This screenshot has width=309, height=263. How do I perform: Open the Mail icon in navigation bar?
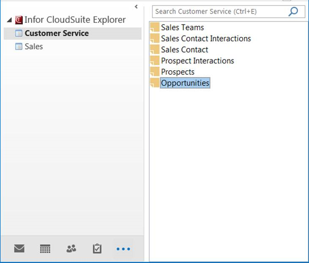[x=19, y=249]
